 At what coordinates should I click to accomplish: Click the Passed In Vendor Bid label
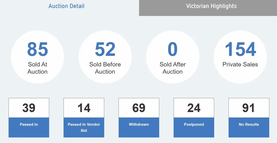pyautogui.click(x=84, y=127)
